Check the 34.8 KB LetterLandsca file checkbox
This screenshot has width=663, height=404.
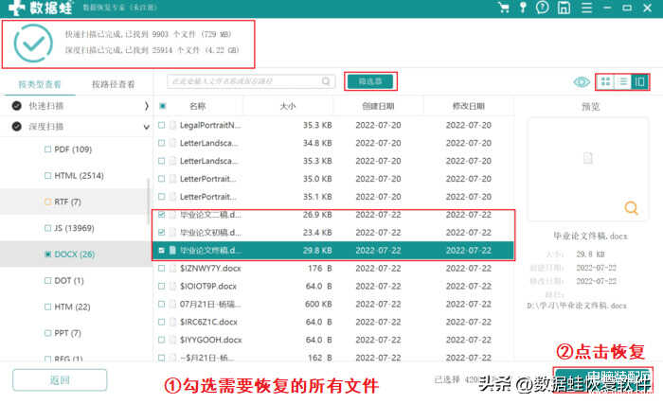[x=162, y=143]
